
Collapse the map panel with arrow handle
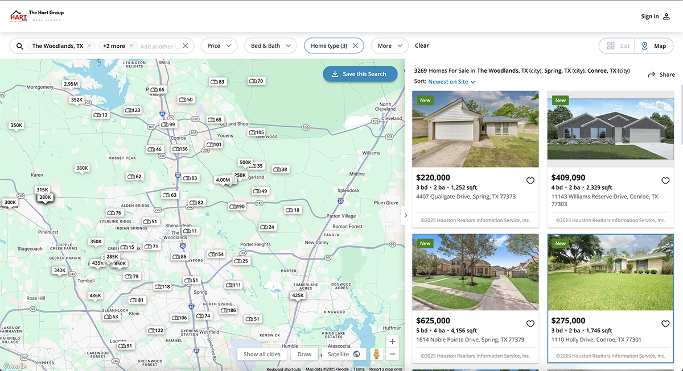coord(406,215)
